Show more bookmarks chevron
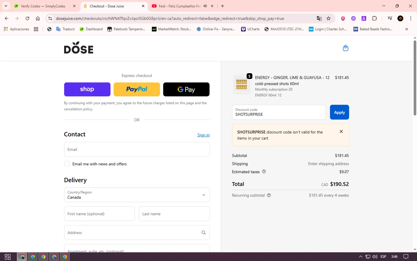 click(x=406, y=29)
